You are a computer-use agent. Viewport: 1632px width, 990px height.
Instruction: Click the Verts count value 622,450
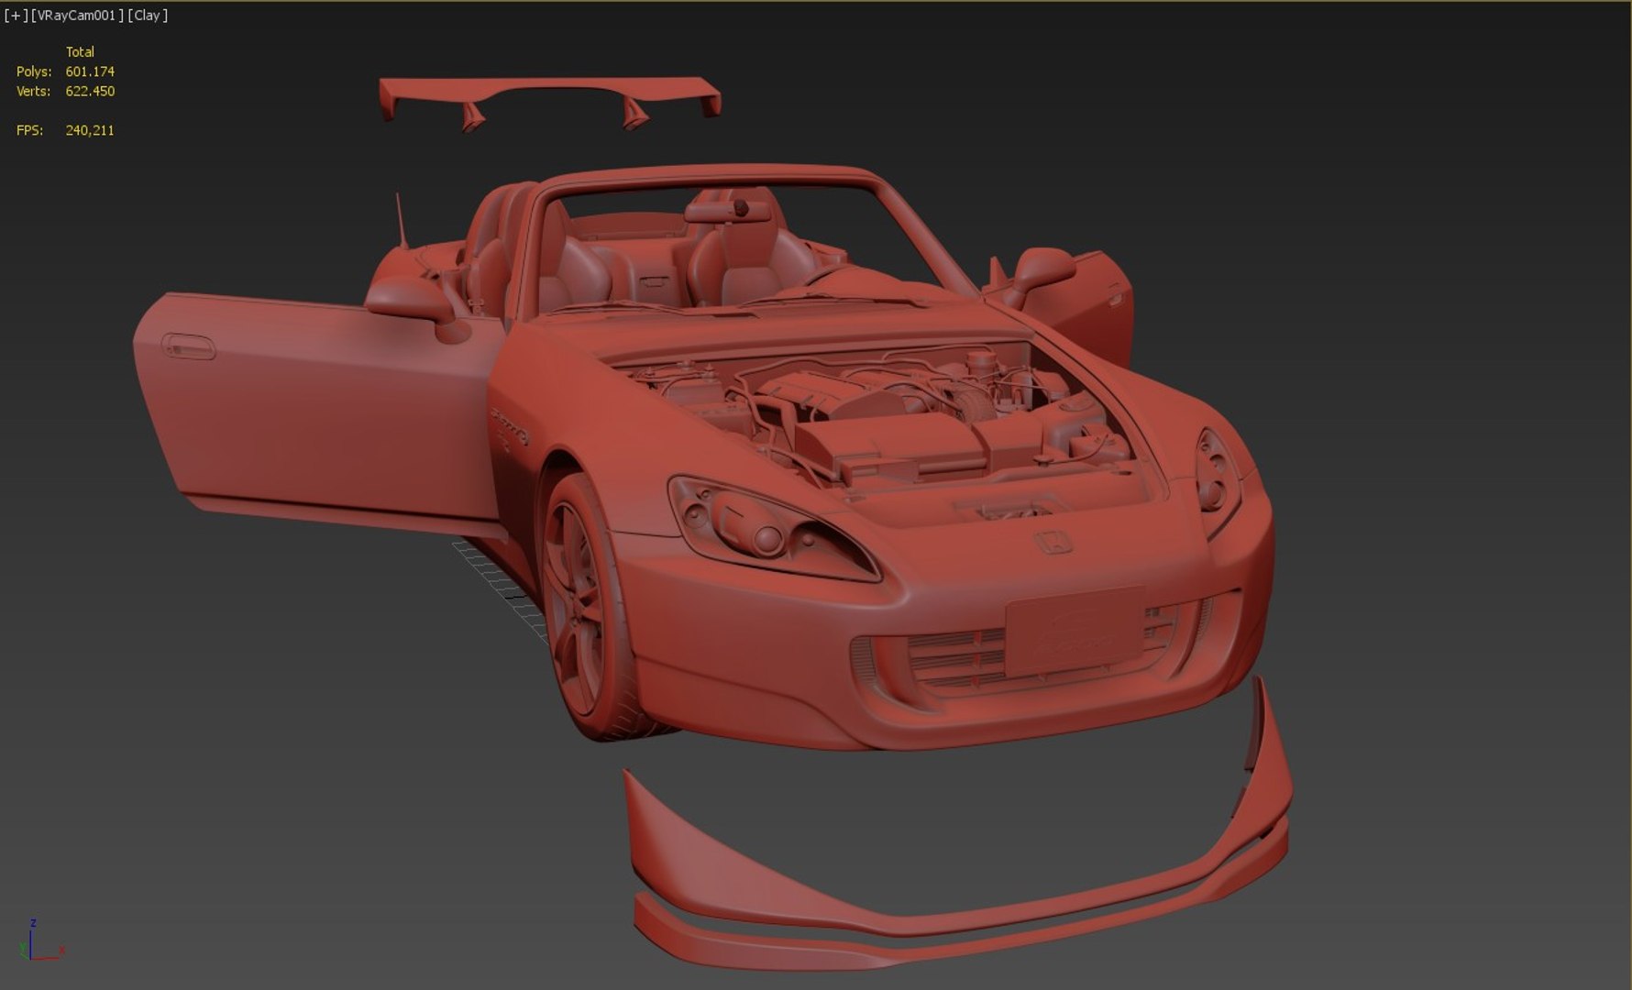point(90,91)
